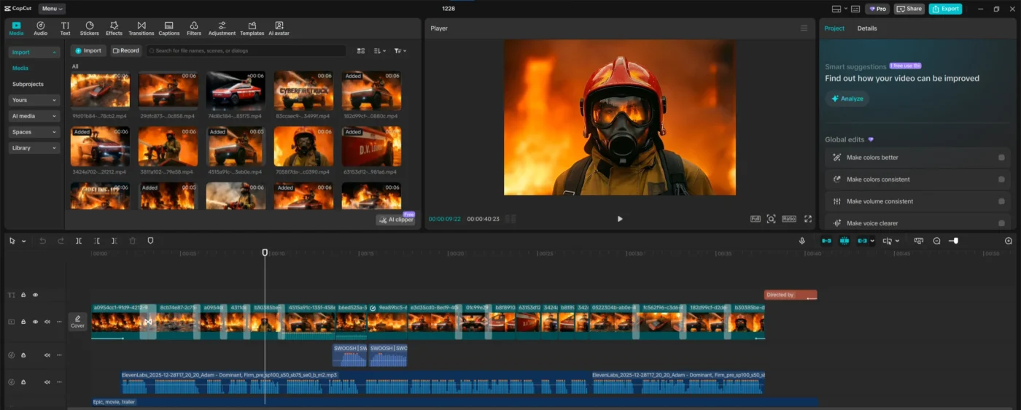Click the Export button

click(x=945, y=9)
